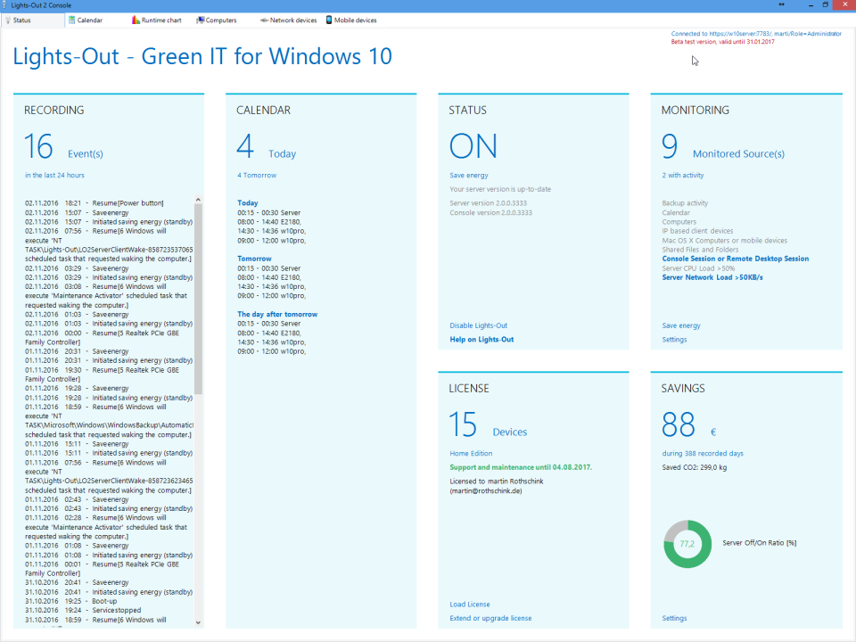Screen dimensions: 856x642
Task: Click Save energy in the Status panel
Action: click(x=468, y=176)
